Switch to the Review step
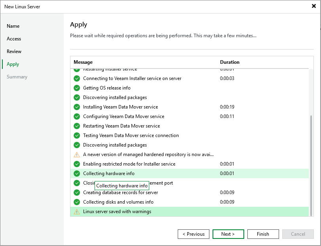 [x=14, y=51]
